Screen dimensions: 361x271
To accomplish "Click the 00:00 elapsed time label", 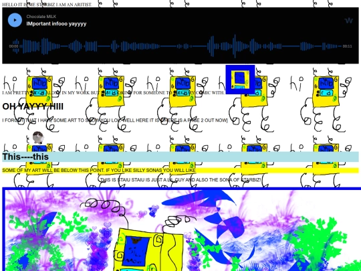I will coord(13,46).
